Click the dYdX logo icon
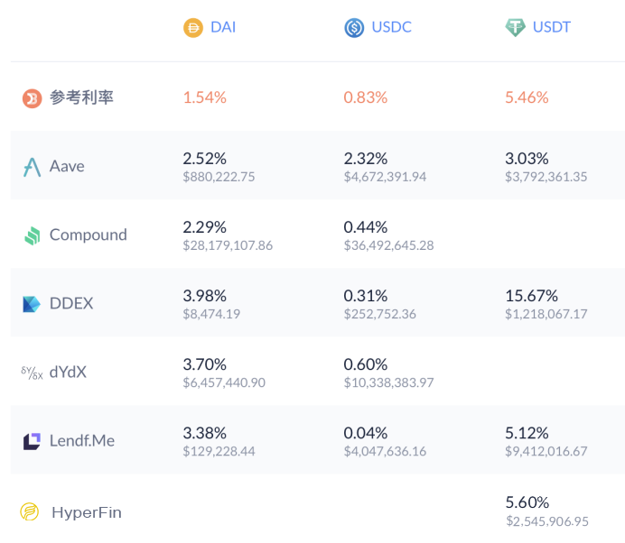 (x=32, y=373)
